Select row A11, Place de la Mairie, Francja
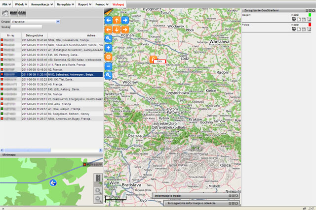The width and height of the screenshot is (316, 210). [x=51, y=64]
